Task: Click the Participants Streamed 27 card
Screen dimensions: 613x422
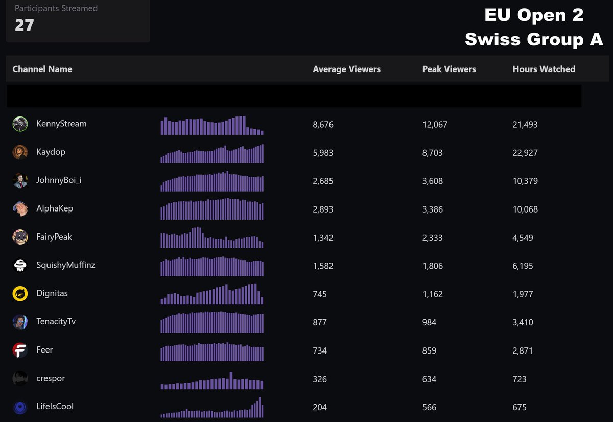Action: (x=78, y=20)
